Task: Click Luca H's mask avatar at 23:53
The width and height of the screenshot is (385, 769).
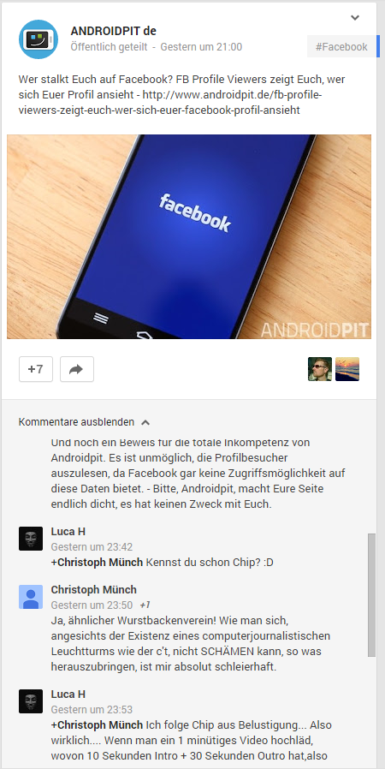Action: click(31, 701)
